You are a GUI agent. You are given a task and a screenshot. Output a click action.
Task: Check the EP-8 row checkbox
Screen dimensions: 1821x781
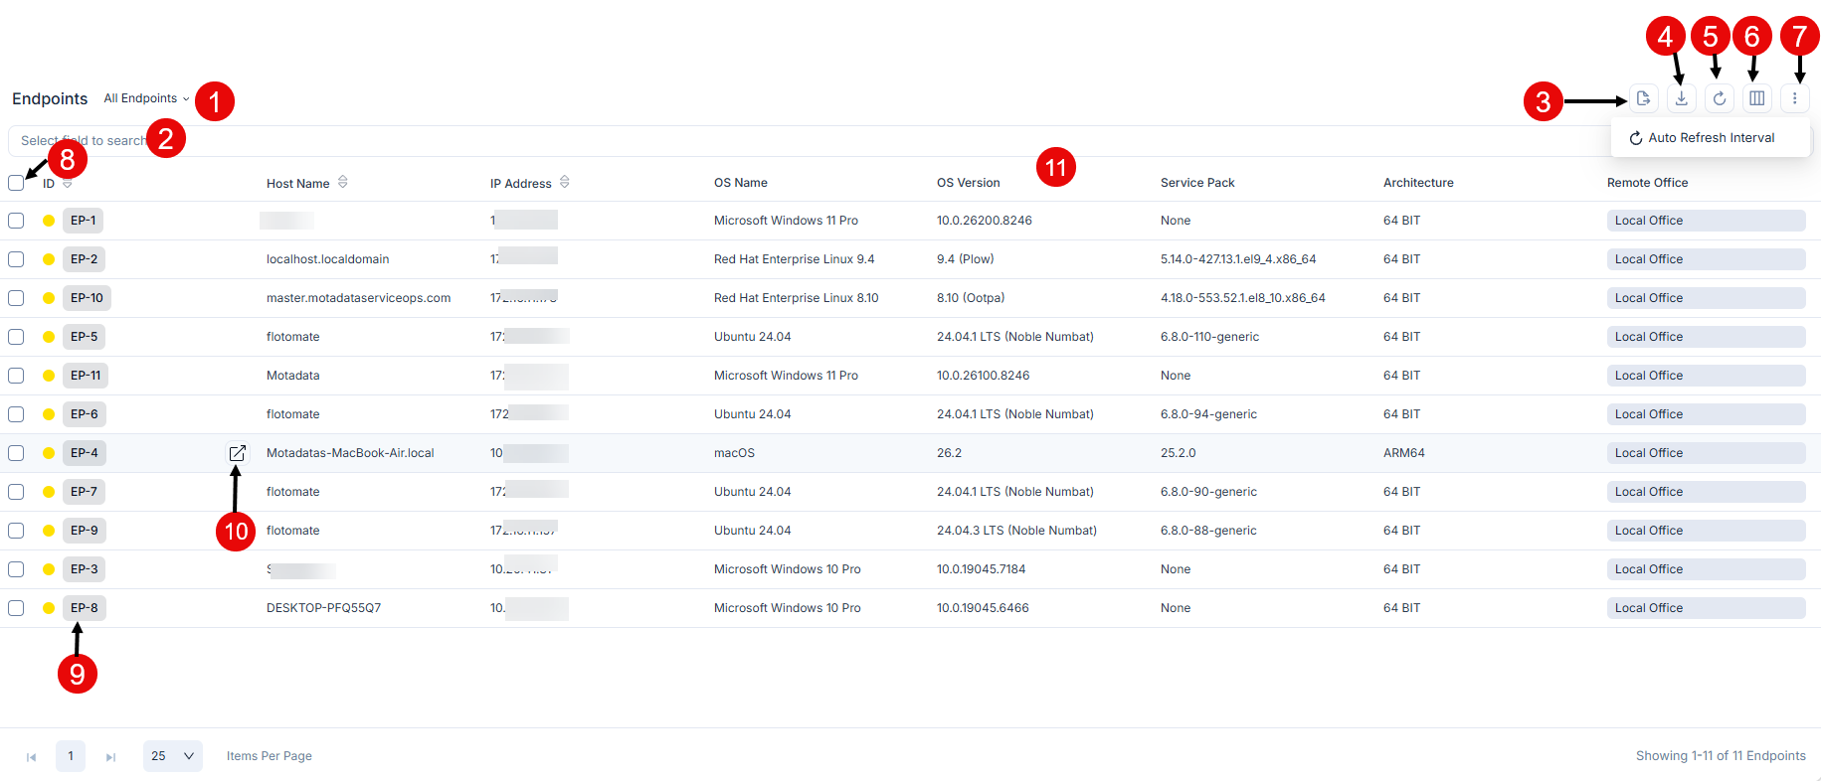pyautogui.click(x=16, y=608)
